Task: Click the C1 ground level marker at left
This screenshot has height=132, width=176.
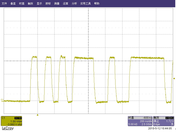Action: [x=2, y=100]
